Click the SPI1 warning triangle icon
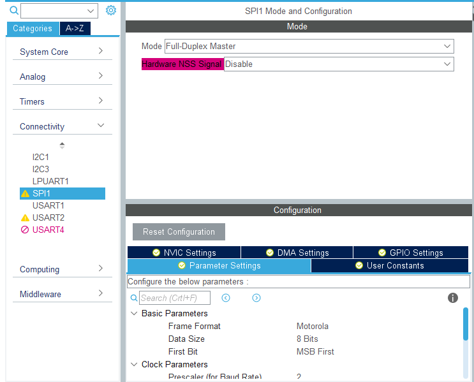Image resolution: width=474 pixels, height=382 pixels. (x=26, y=193)
